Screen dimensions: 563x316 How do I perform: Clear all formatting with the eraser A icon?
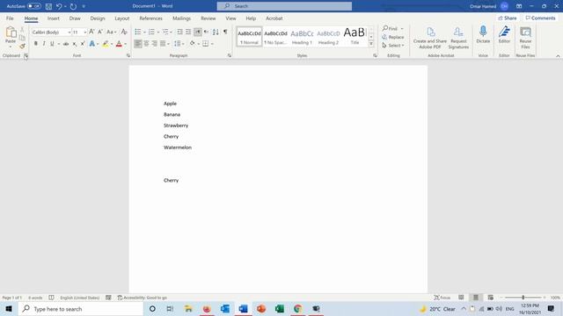(124, 32)
